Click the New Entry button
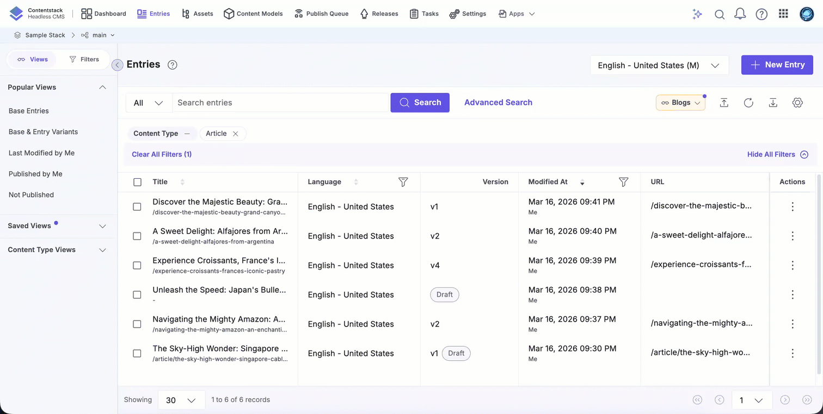The height and width of the screenshot is (414, 823). pos(777,65)
